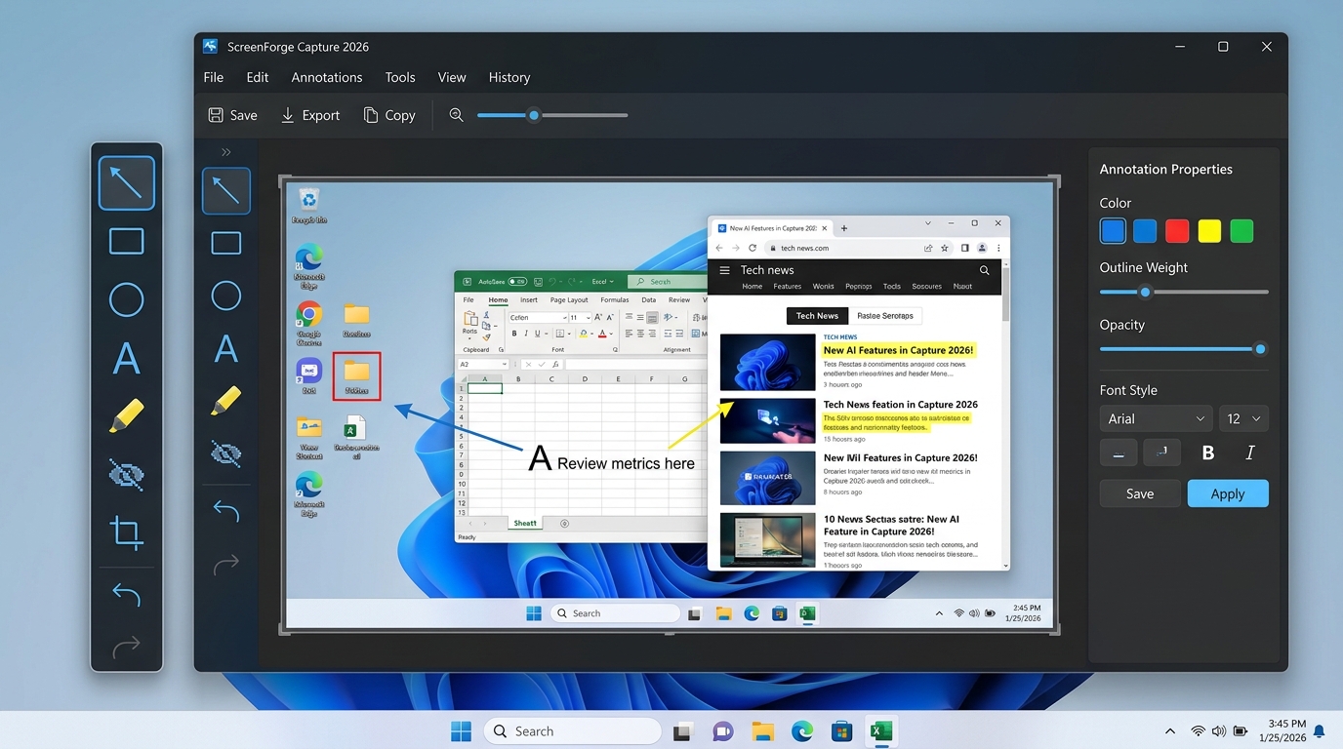Switch to Excel on the desktop taskbar
Screen dimensions: 1343x749
point(881,731)
